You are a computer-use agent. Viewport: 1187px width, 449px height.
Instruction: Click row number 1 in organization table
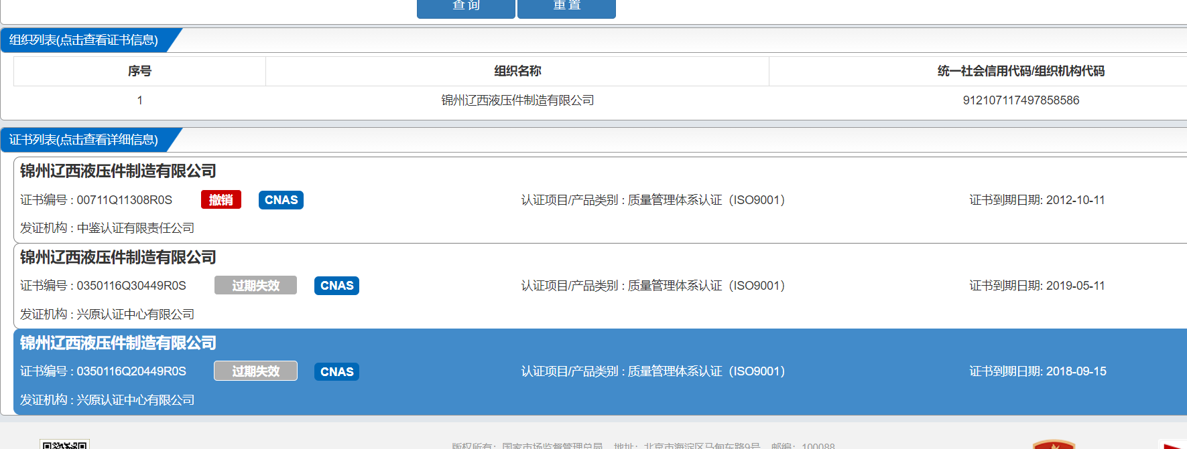[x=139, y=100]
